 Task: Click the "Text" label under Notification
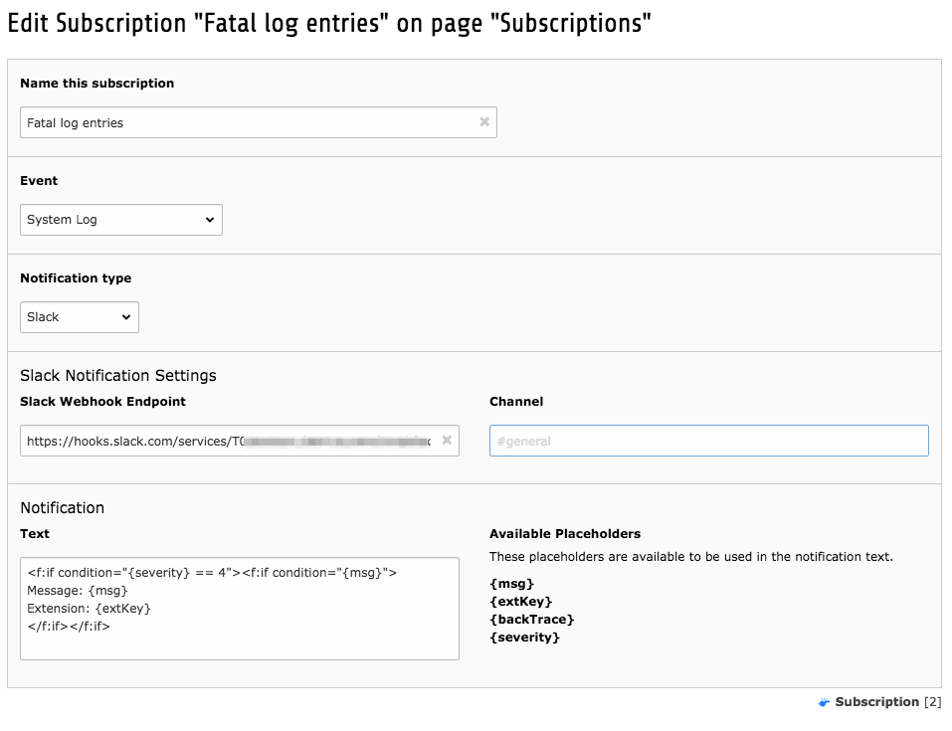click(35, 534)
